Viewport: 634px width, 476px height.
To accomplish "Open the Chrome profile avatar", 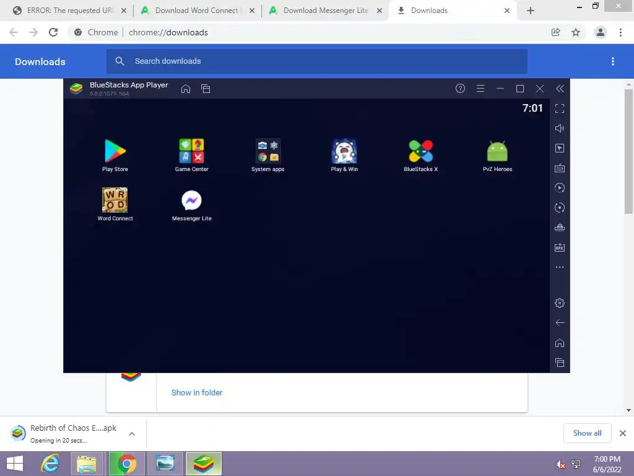I will (601, 32).
